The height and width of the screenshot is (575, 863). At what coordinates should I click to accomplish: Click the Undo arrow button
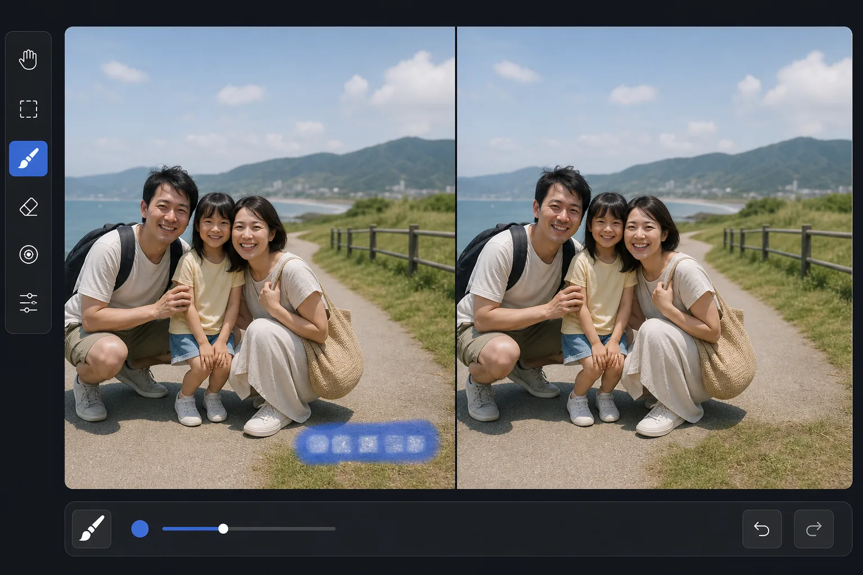[x=762, y=529]
